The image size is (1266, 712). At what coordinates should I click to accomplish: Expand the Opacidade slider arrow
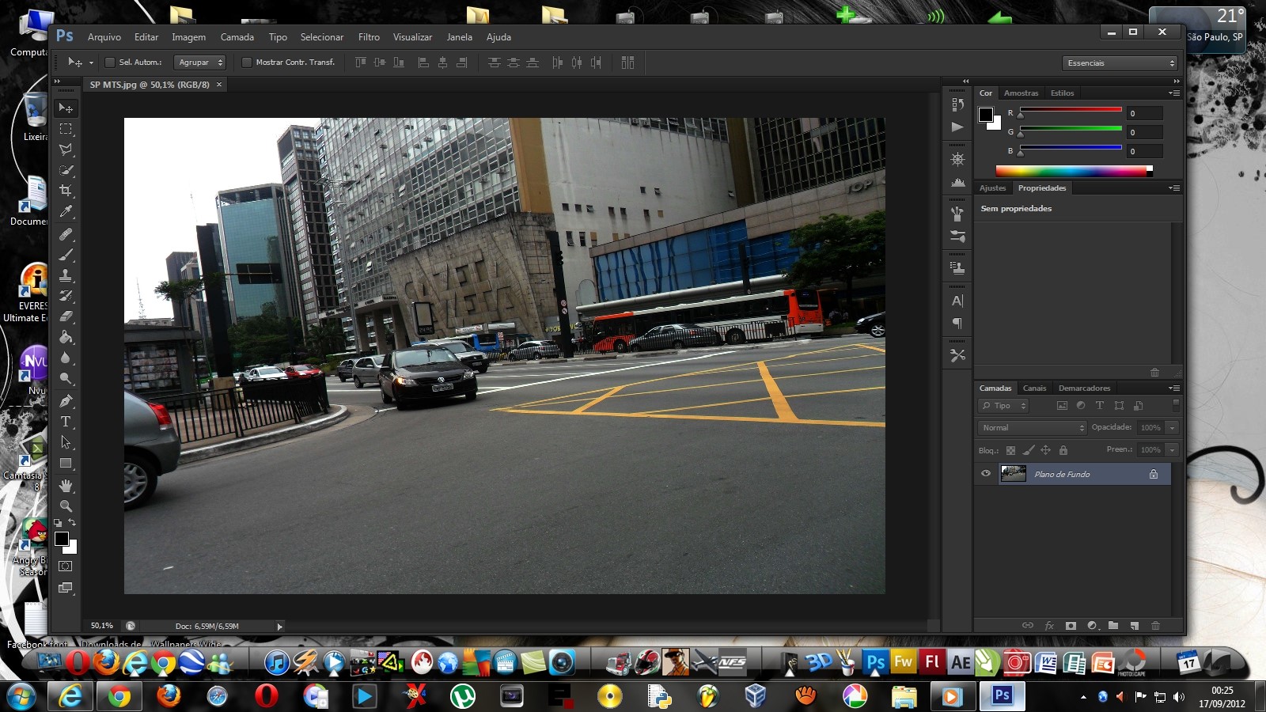pos(1173,428)
